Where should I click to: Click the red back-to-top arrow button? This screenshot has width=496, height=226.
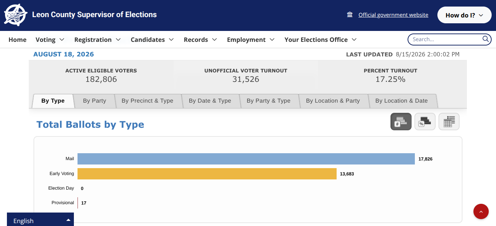tap(481, 211)
